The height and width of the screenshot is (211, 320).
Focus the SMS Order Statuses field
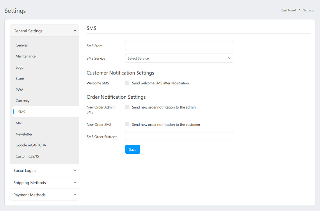pos(179,137)
